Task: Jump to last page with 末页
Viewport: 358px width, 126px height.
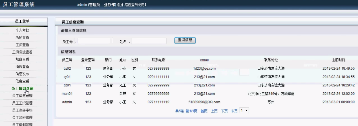Action: (x=234, y=111)
